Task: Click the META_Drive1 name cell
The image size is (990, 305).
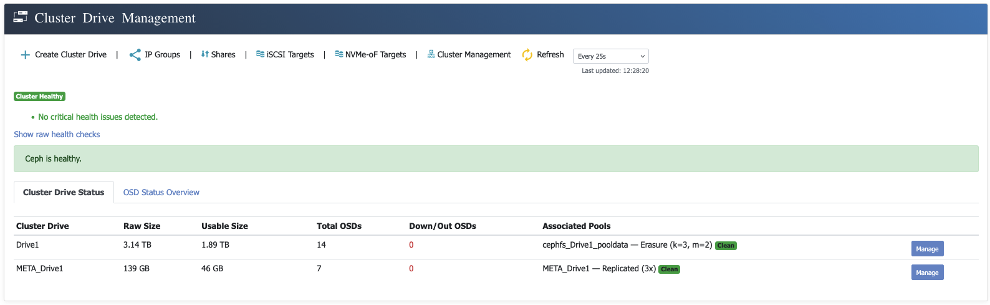Action: (39, 268)
